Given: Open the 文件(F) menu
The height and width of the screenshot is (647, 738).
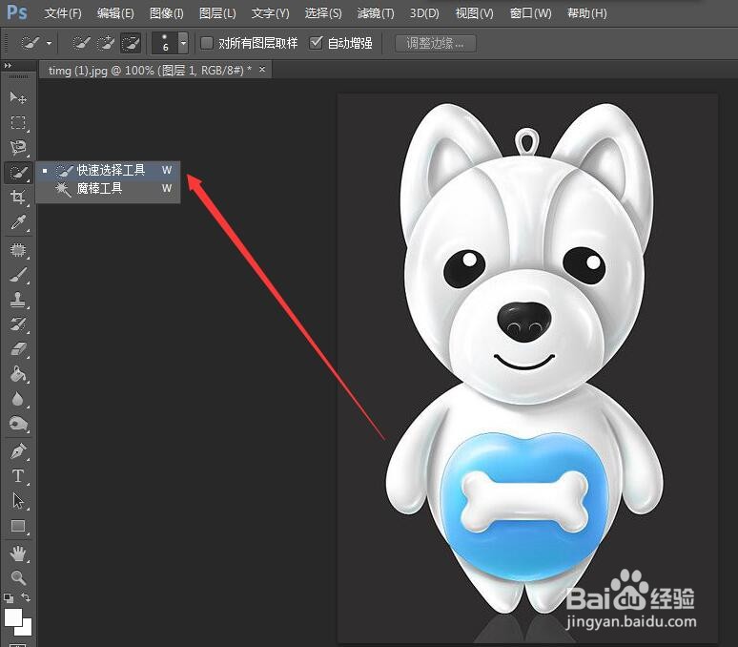Looking at the screenshot, I should [x=63, y=13].
